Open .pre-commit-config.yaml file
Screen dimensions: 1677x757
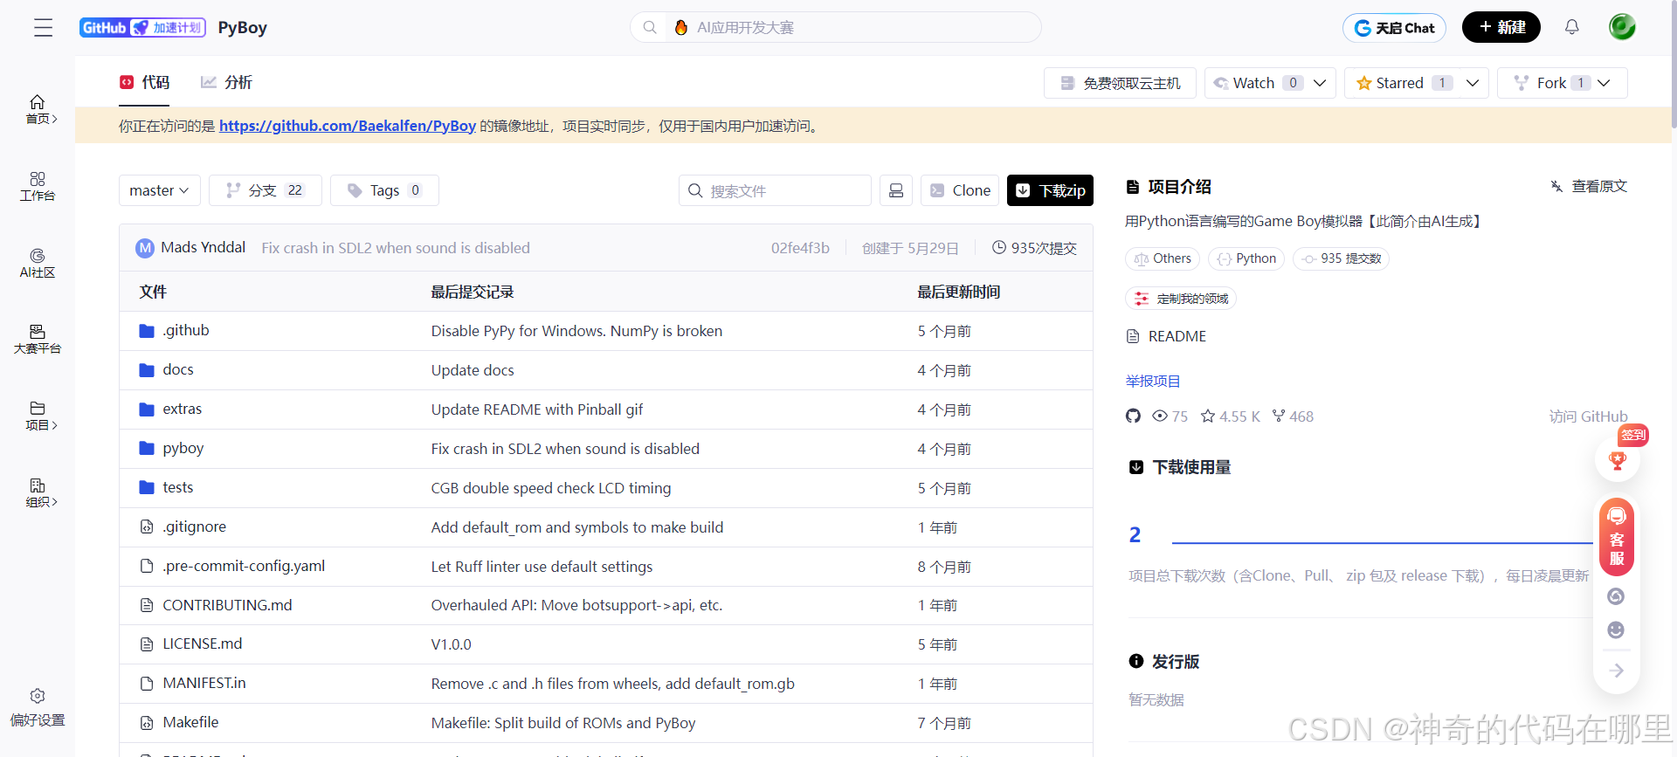pyautogui.click(x=244, y=566)
